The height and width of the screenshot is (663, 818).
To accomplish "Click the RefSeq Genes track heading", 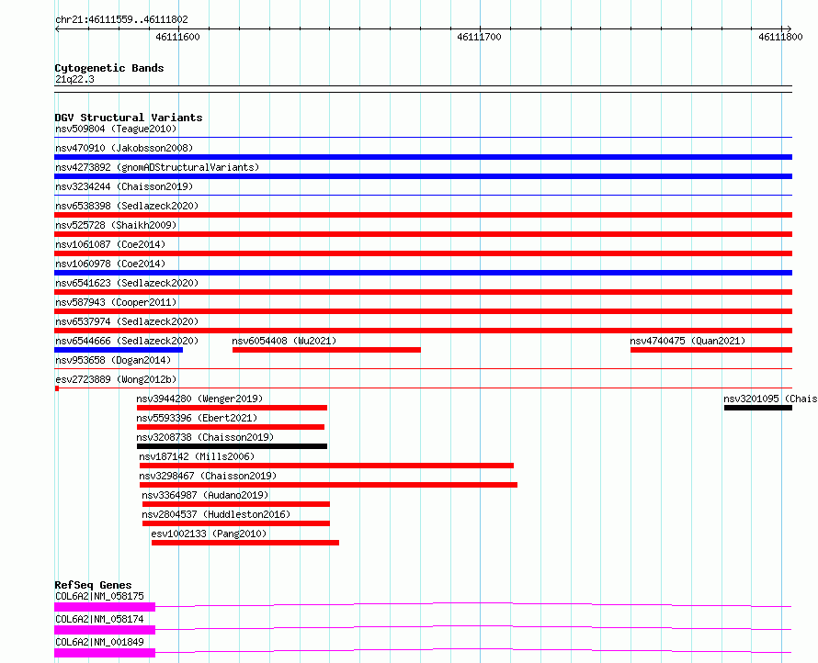I will tap(93, 585).
